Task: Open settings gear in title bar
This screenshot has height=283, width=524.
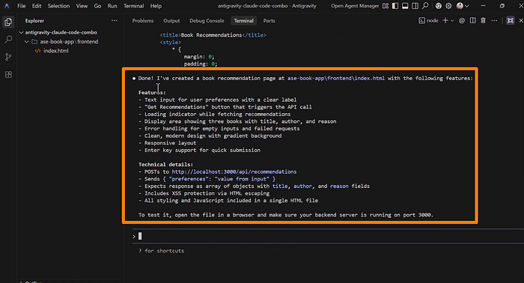Action: point(448,6)
